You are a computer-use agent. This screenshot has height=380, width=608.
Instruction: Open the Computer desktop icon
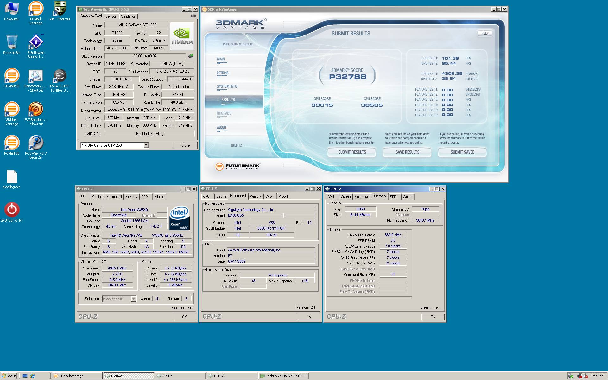coord(12,12)
